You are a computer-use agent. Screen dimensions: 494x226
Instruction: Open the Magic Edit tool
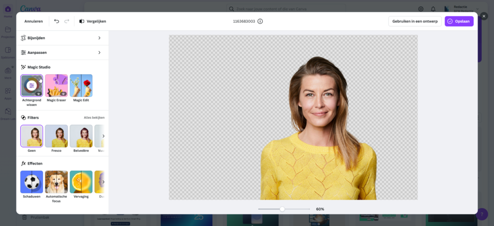tap(81, 86)
